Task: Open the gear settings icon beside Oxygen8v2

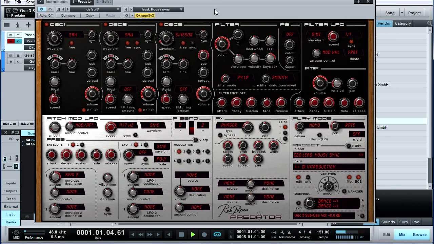Action: [126, 16]
